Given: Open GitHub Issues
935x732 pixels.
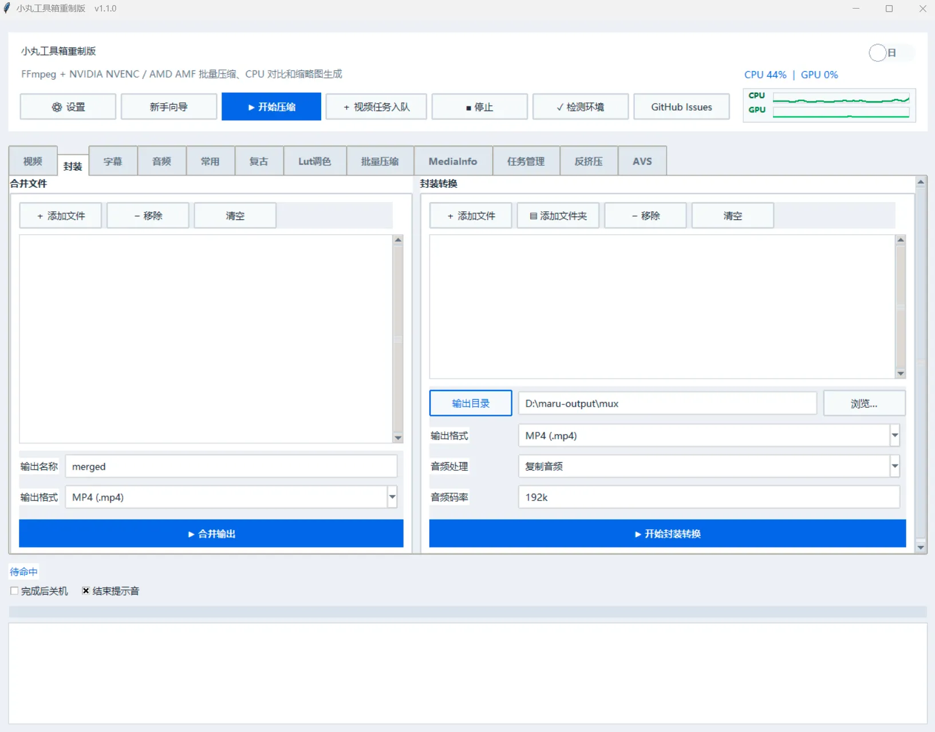Looking at the screenshot, I should (681, 107).
